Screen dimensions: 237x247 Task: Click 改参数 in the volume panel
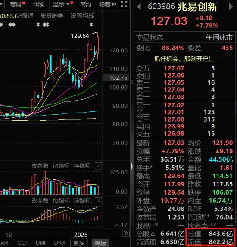pos(40,166)
